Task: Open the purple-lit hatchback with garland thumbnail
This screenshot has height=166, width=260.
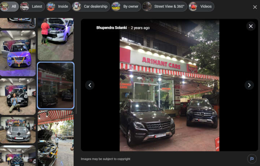Action: (18, 53)
